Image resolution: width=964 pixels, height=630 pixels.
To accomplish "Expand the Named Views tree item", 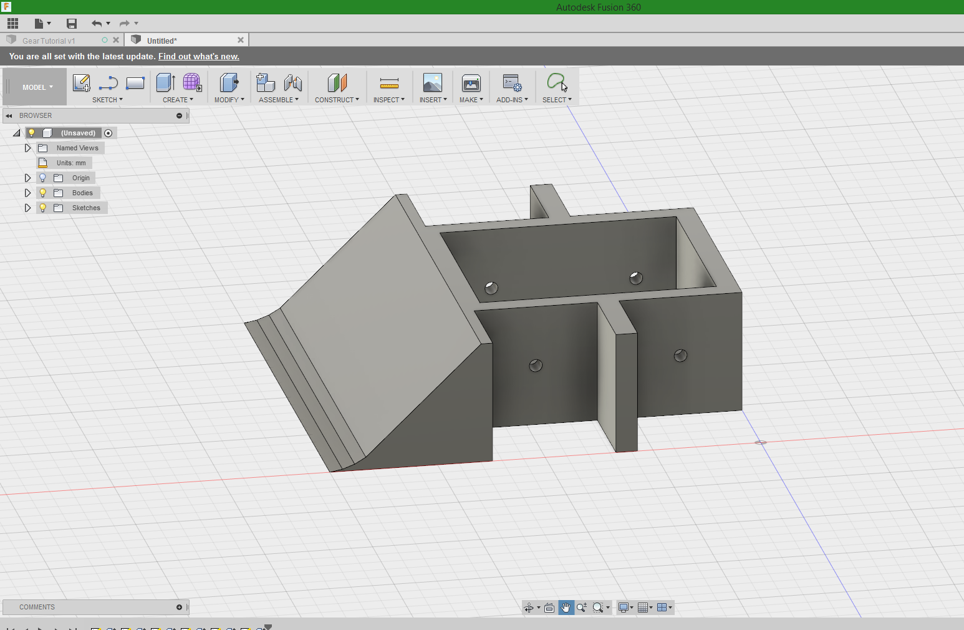I will (27, 148).
